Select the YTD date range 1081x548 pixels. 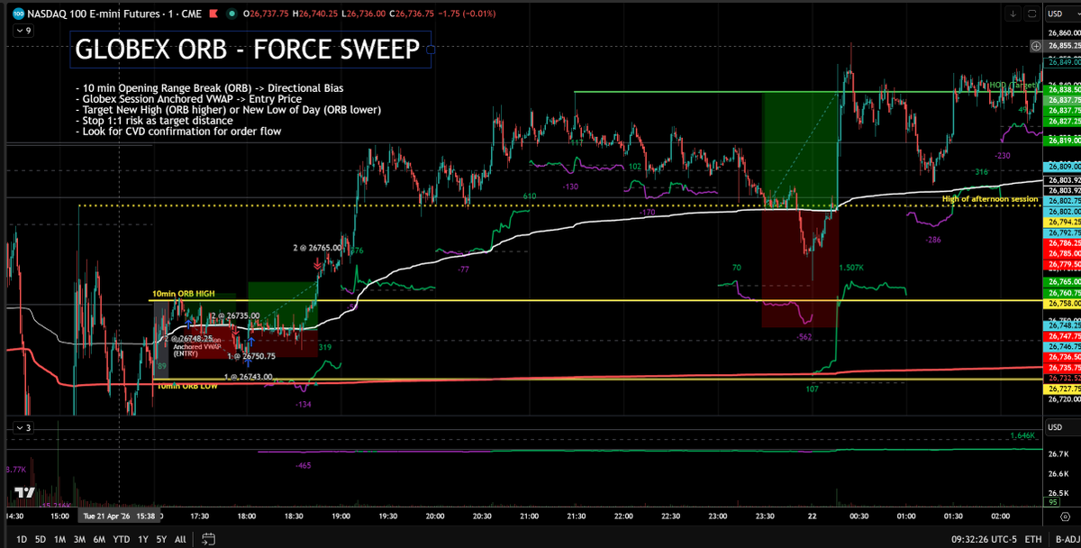(121, 539)
